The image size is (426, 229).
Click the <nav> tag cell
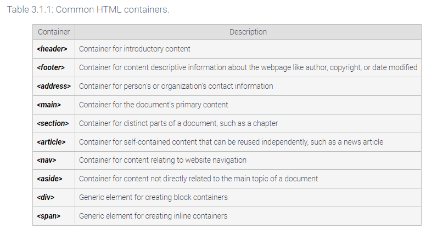(47, 161)
